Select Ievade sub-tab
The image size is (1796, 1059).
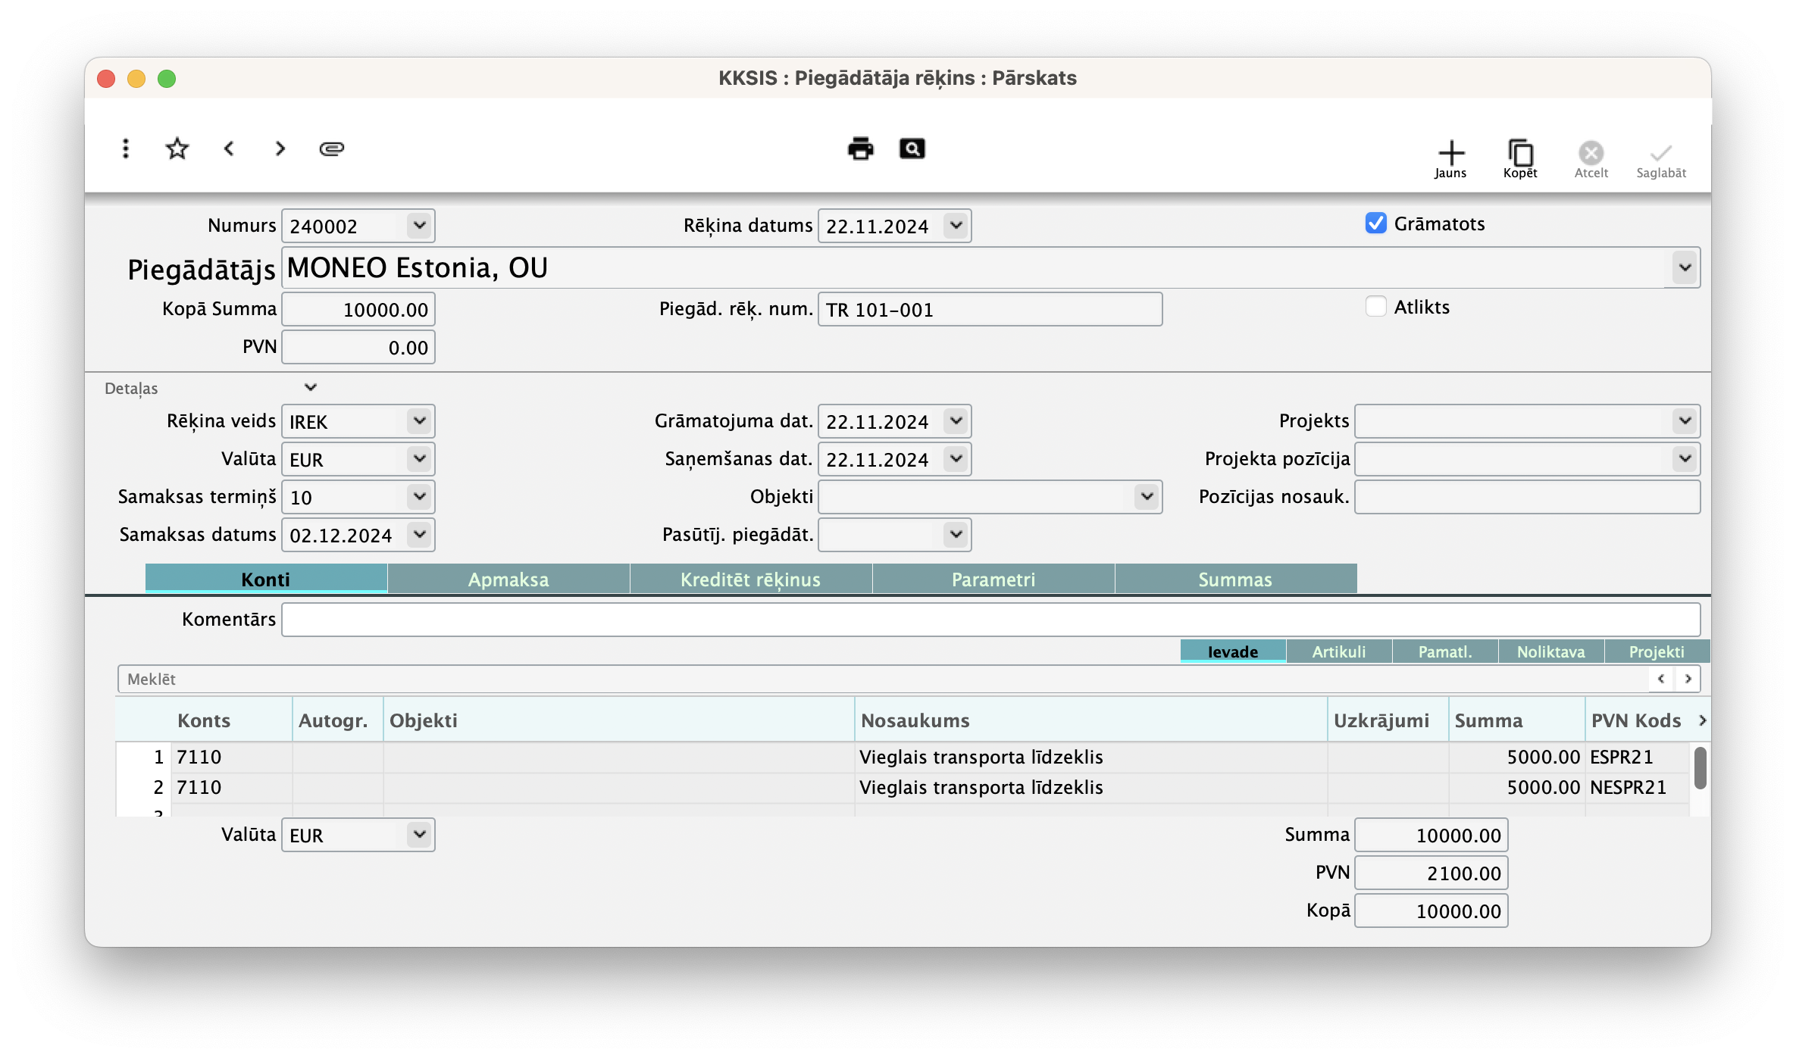click(1233, 651)
